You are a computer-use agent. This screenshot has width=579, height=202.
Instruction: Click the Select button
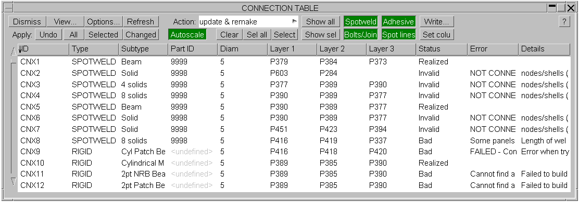pos(284,35)
